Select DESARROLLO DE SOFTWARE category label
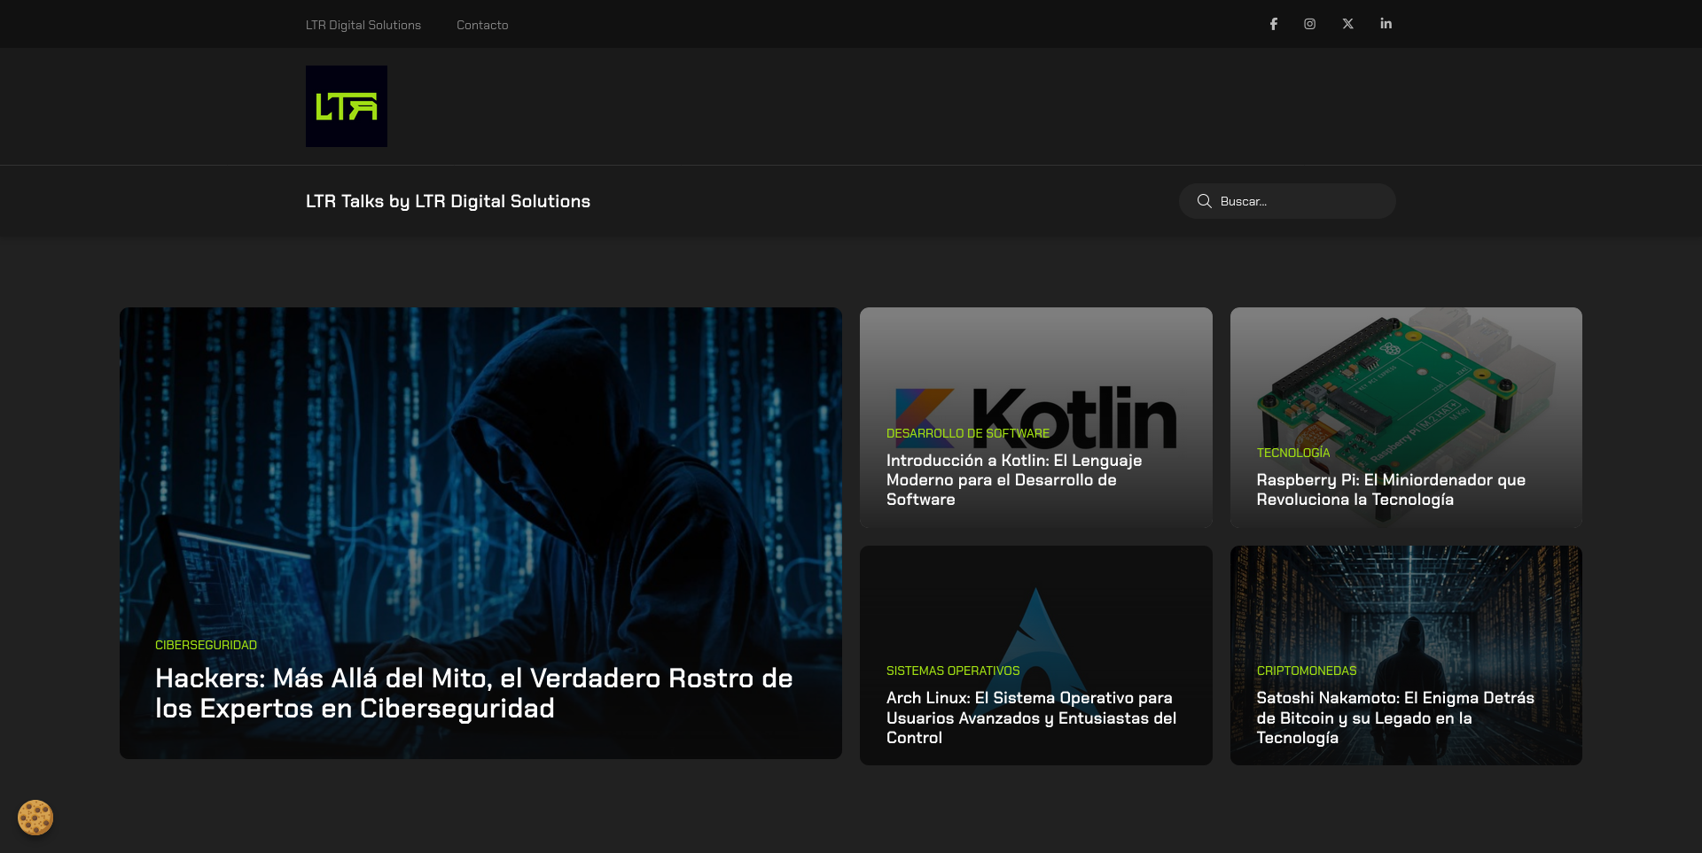The image size is (1702, 853). (968, 433)
